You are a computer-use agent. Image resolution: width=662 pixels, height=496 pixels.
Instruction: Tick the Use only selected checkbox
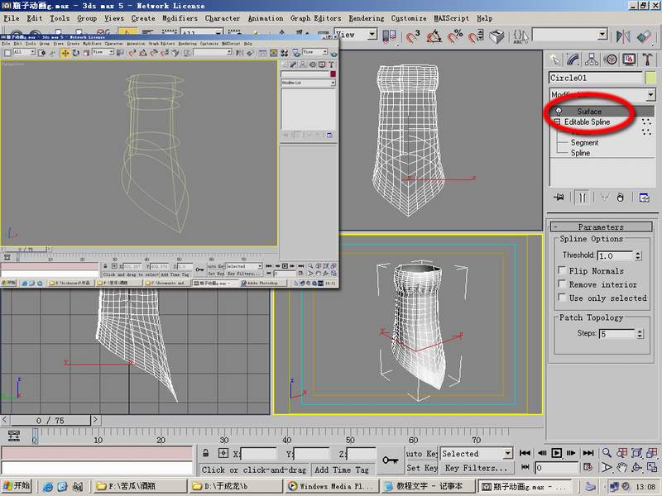coord(563,298)
